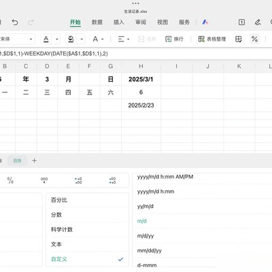
Task: Click the cell style table icon
Action: (238, 39)
